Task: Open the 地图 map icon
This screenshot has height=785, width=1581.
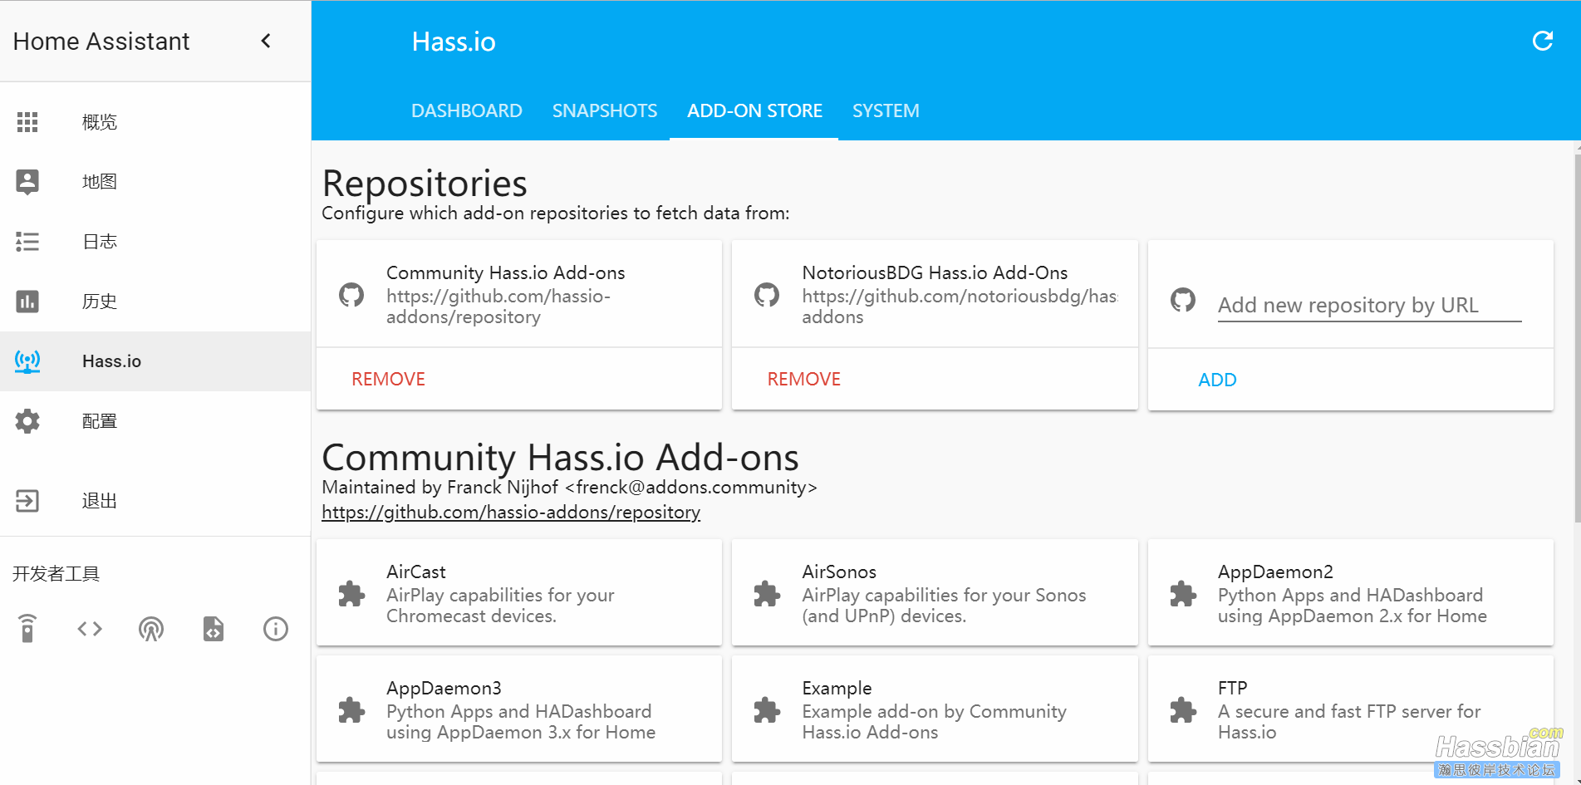Action: (27, 182)
